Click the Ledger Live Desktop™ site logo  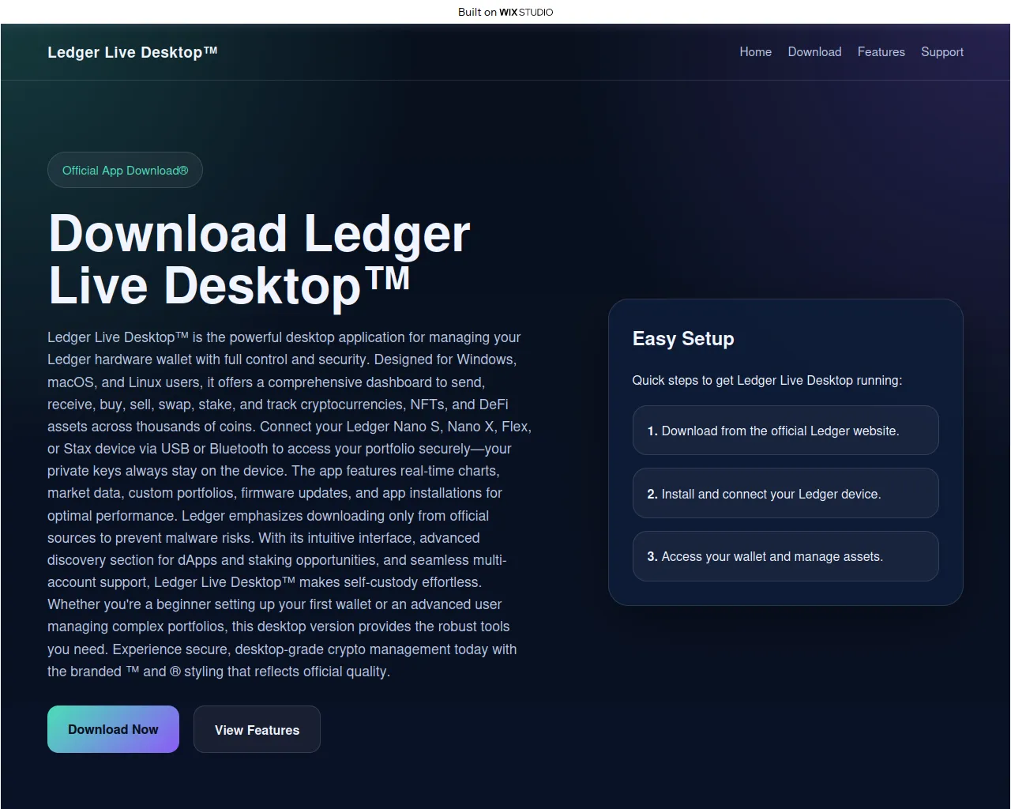click(x=133, y=52)
